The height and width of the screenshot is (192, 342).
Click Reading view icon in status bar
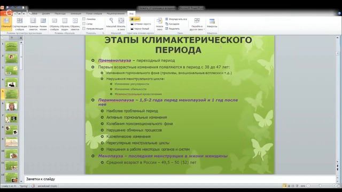293,186
